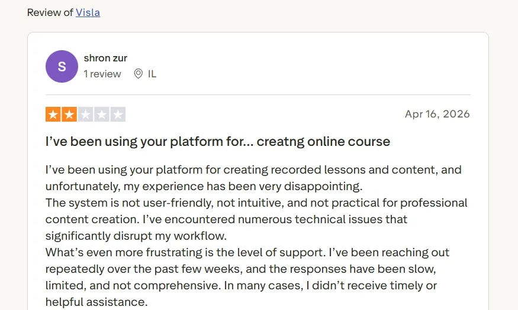Open the review title about online course
The image size is (518, 310).
click(x=218, y=142)
